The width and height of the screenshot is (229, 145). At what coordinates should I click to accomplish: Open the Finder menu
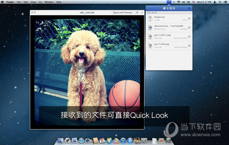click(x=10, y=2)
